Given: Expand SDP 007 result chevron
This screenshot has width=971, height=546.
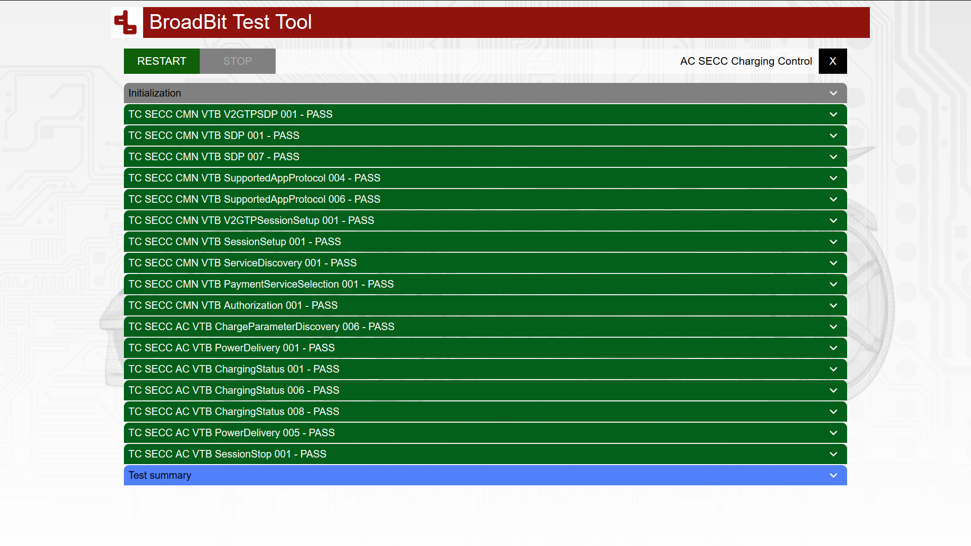Looking at the screenshot, I should pyautogui.click(x=833, y=157).
